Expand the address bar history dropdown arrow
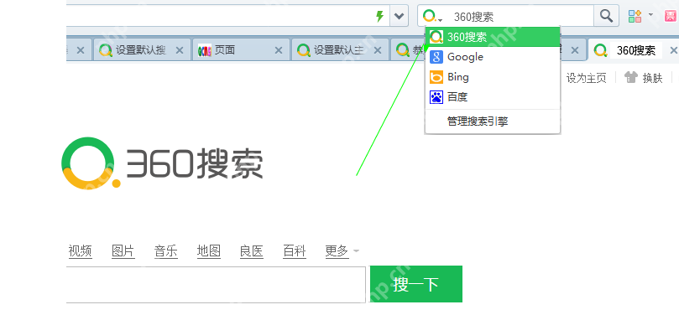 399,17
